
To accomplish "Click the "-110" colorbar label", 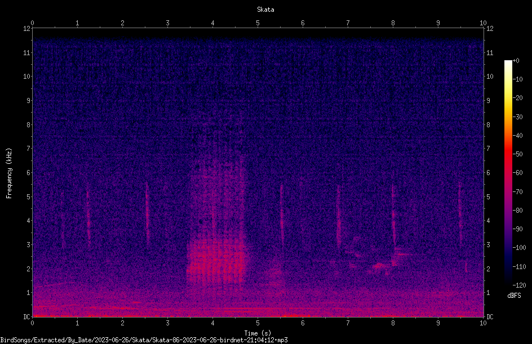I will [x=519, y=267].
